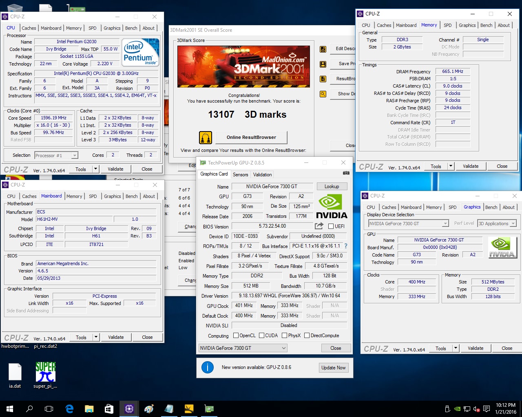Click the muted volume icon in system tray
522x417 pixels.
point(476,409)
